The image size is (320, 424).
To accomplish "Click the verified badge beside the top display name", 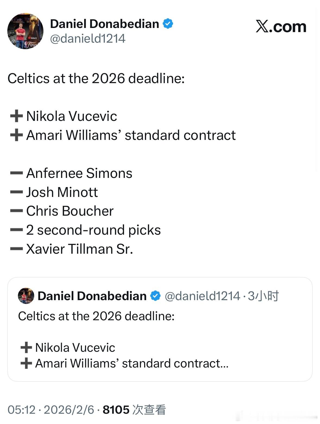I will click(x=168, y=24).
